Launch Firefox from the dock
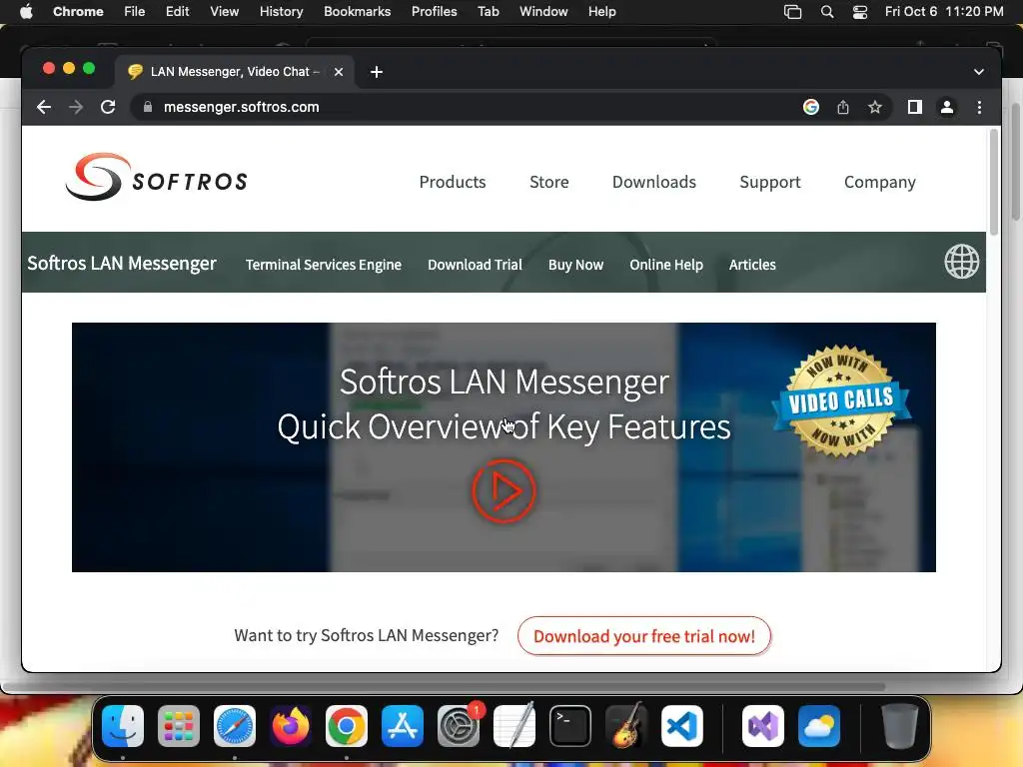Screen dimensions: 1023x767 [x=291, y=726]
